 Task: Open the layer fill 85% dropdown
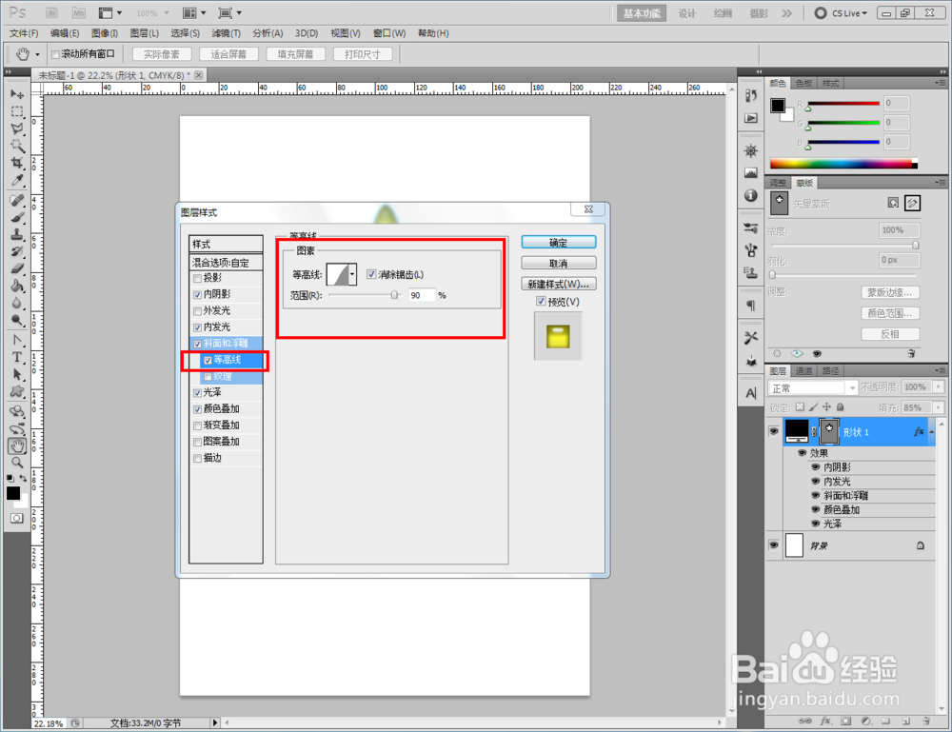(939, 407)
